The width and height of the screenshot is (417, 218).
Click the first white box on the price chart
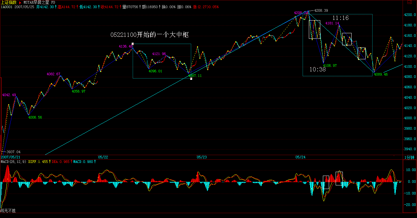(314, 29)
